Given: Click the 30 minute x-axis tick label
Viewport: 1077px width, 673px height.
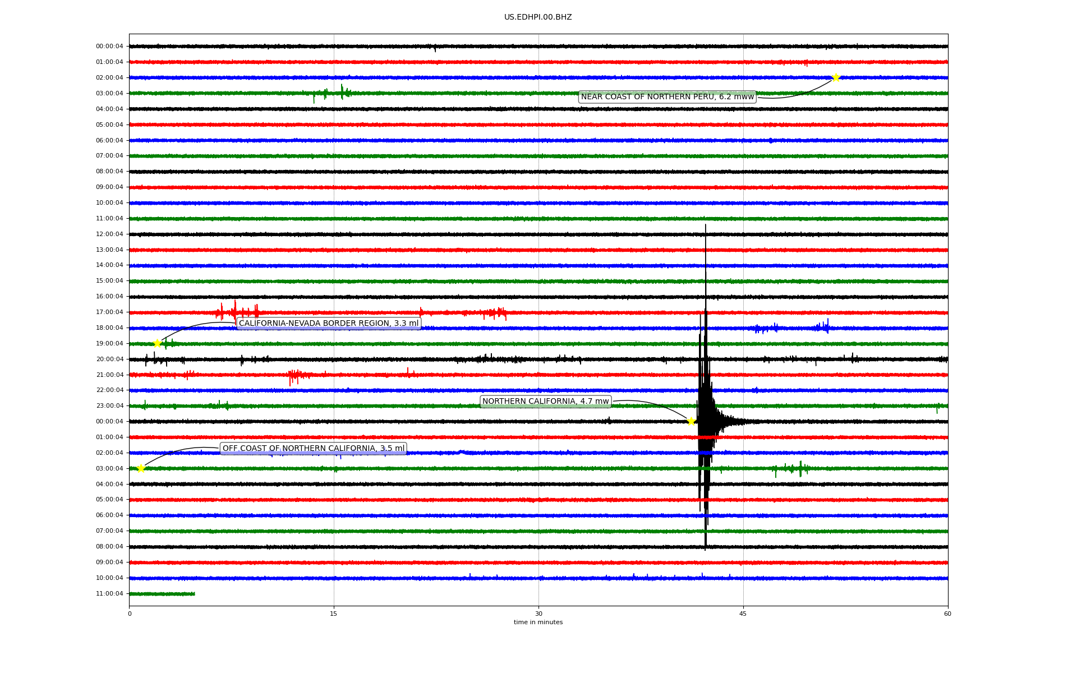Looking at the screenshot, I should point(538,614).
